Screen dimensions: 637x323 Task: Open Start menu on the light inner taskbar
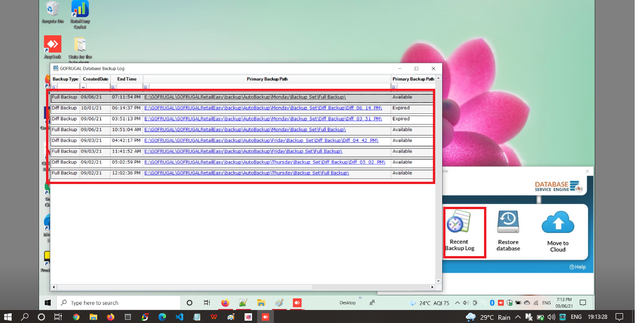pos(47,303)
